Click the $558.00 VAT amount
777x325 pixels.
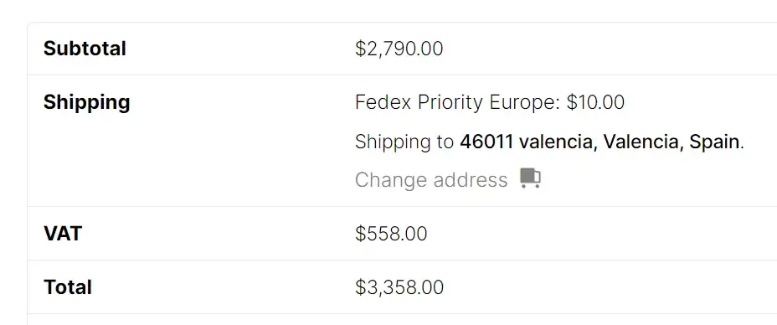click(391, 234)
